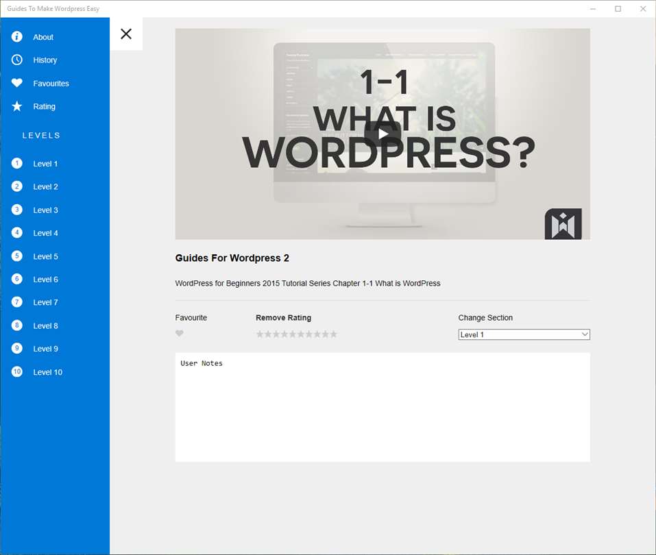
Task: Click the Level 7 number badge
Action: [x=16, y=302]
